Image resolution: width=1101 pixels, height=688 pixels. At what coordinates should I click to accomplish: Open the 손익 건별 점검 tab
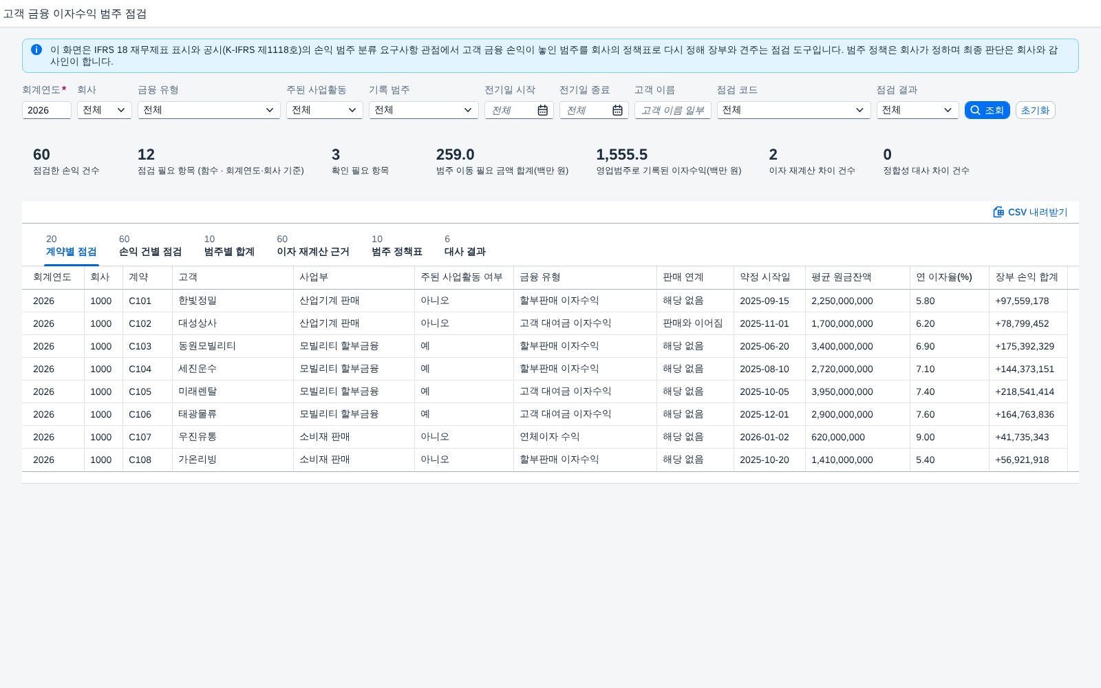tap(150, 246)
